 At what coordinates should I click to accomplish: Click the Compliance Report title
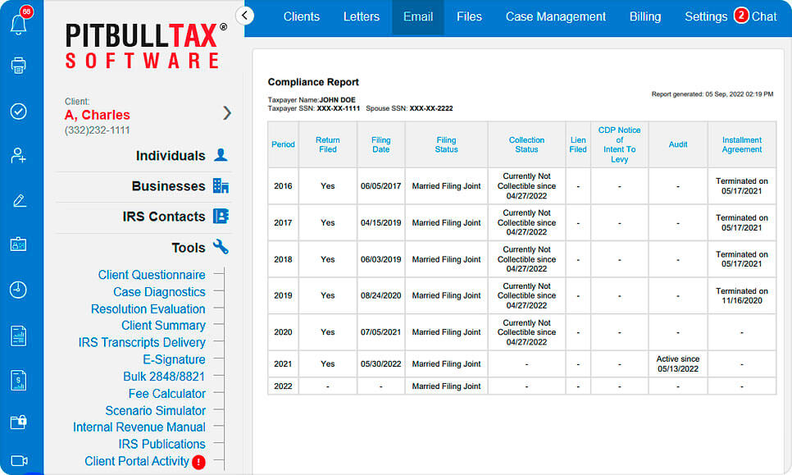pos(313,82)
